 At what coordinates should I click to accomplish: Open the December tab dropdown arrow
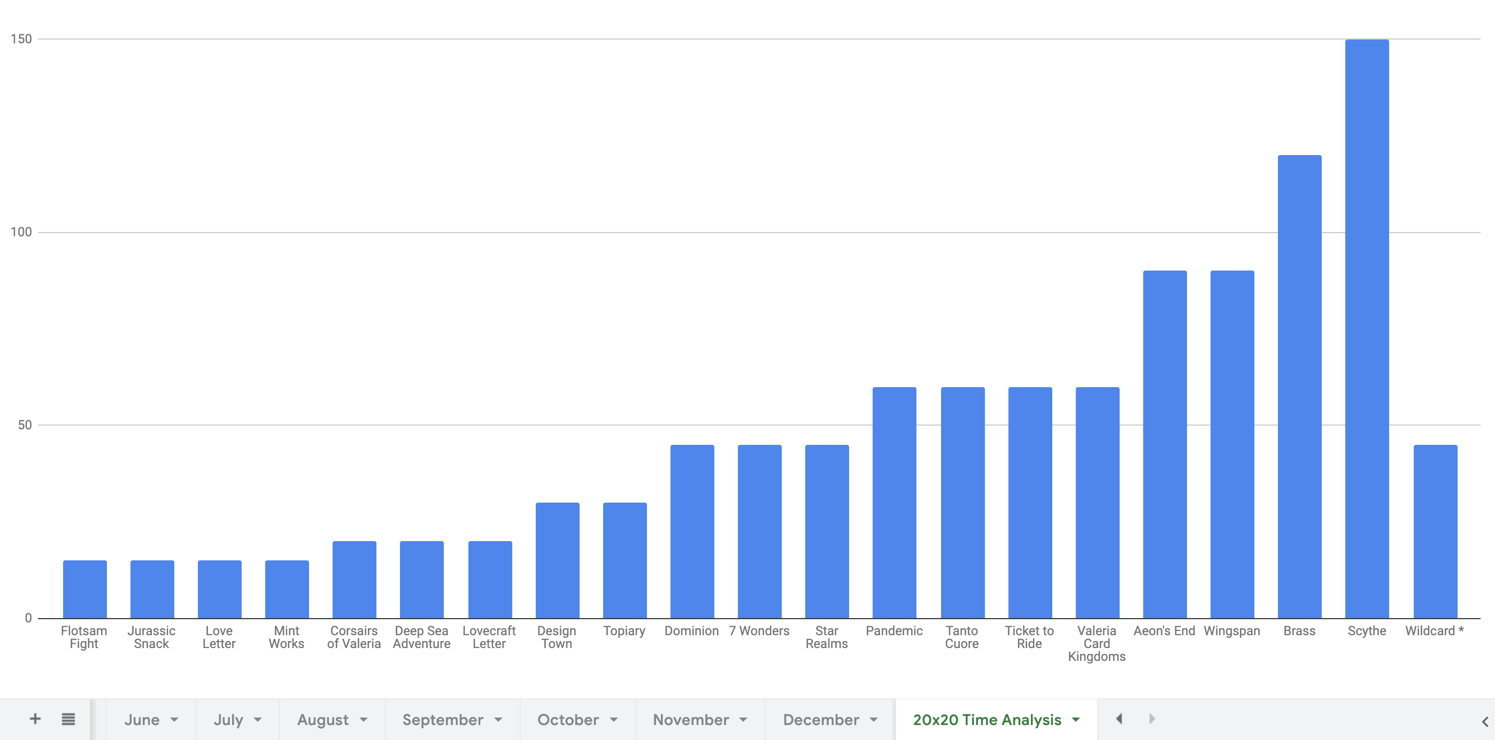click(x=874, y=720)
